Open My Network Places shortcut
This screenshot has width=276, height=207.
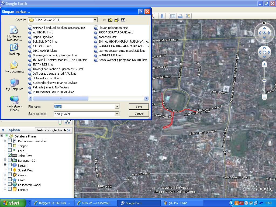tap(14, 103)
